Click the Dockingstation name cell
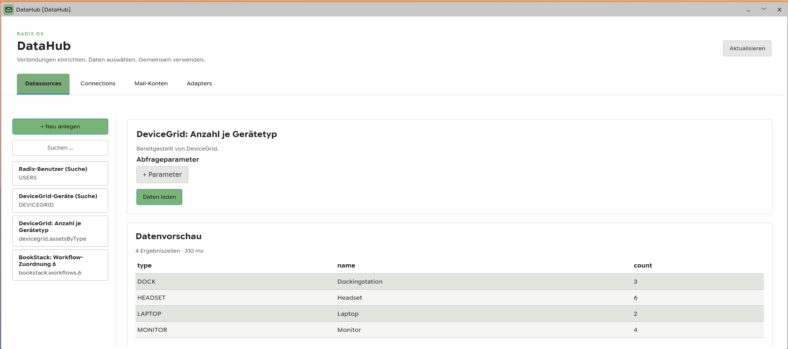This screenshot has height=349, width=788. 360,282
